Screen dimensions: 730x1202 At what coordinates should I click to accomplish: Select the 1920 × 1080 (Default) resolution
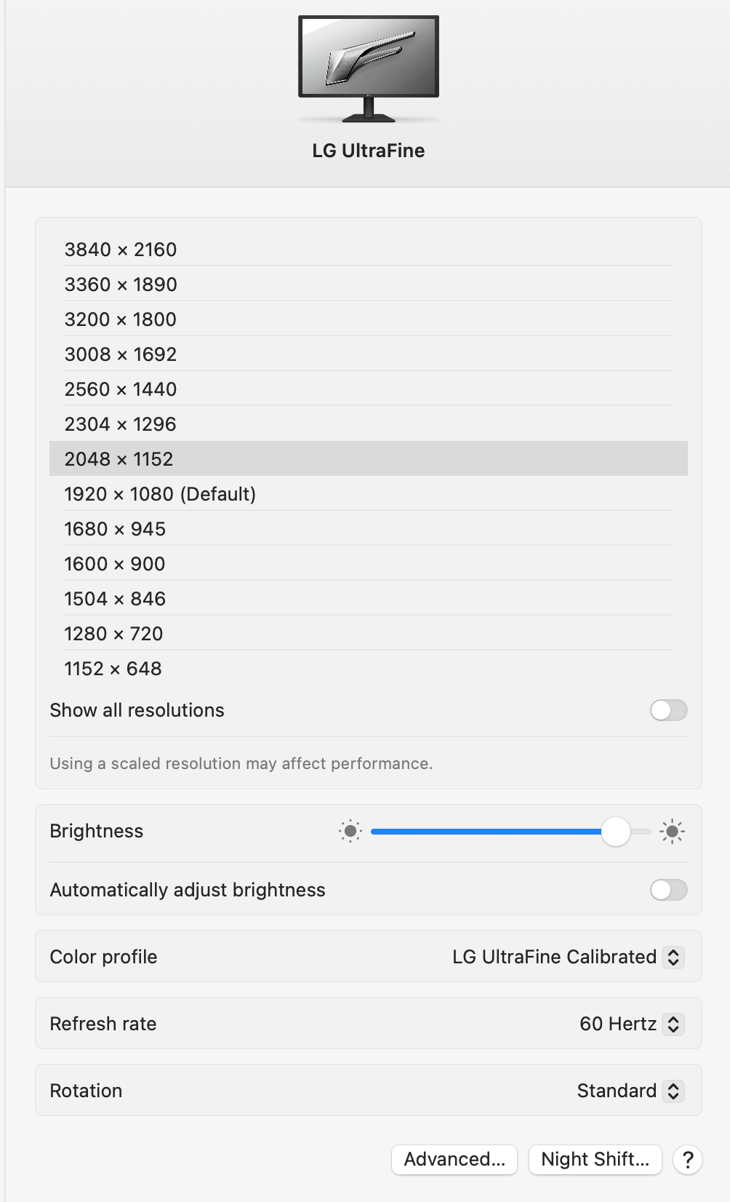[160, 494]
